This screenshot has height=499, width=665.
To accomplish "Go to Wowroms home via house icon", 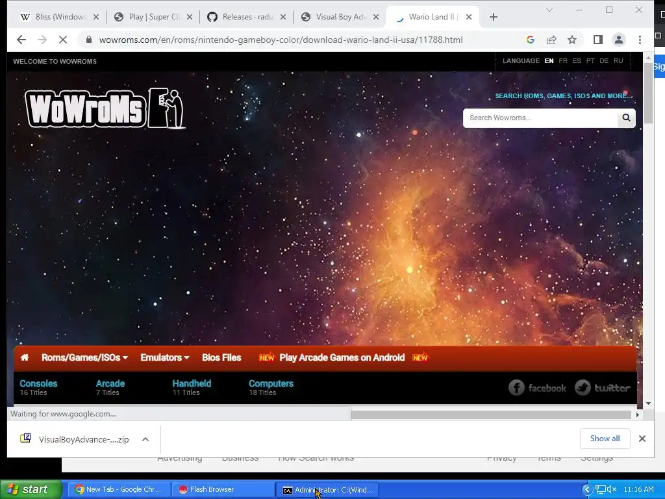I will tap(25, 358).
